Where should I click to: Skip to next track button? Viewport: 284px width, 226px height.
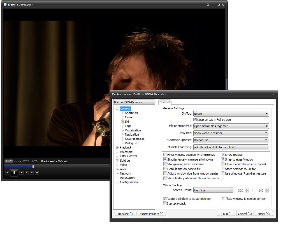pyautogui.click(x=26, y=172)
